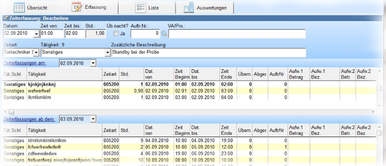This screenshot has width=386, height=166.
Task: Open the Datum date dropdown
Action: click(x=36, y=34)
